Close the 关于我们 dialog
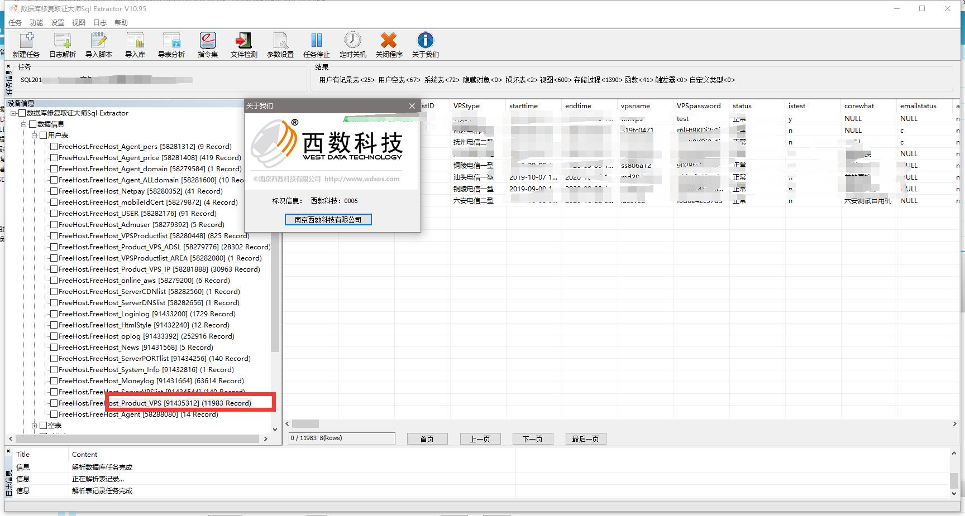This screenshot has width=965, height=516. pyautogui.click(x=412, y=106)
